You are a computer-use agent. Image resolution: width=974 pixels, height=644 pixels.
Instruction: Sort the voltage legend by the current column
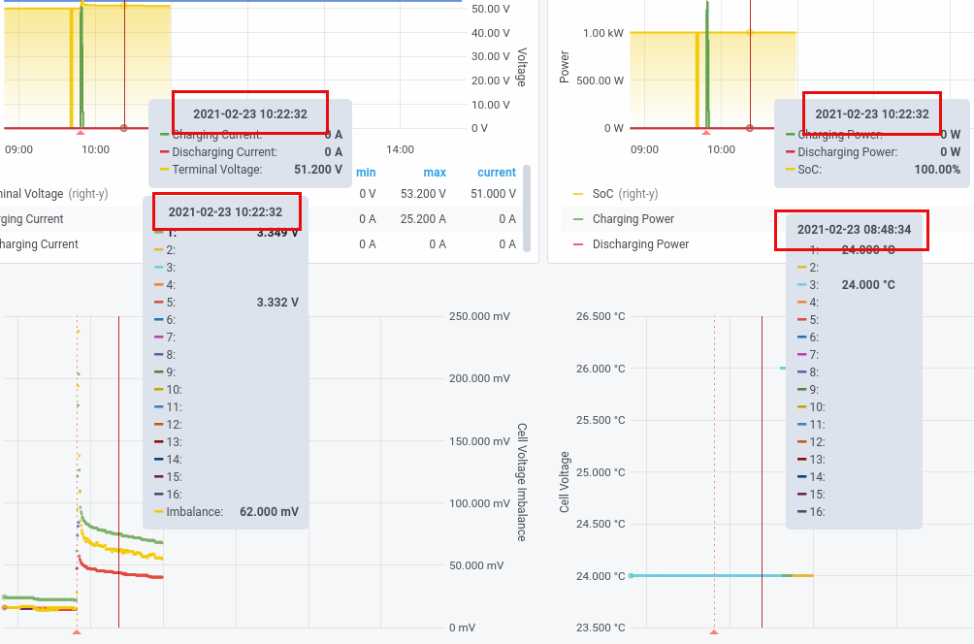[497, 173]
